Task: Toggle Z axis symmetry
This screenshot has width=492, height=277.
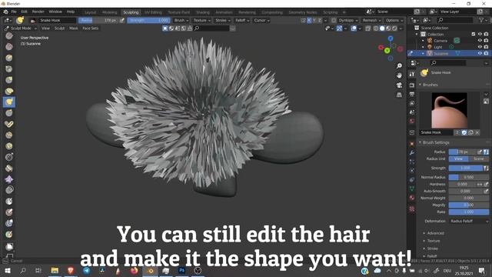Action: pyautogui.click(x=320, y=21)
